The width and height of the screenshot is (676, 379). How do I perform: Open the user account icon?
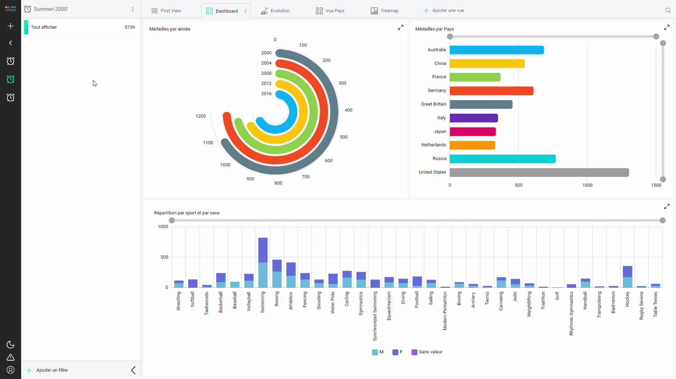tap(10, 370)
